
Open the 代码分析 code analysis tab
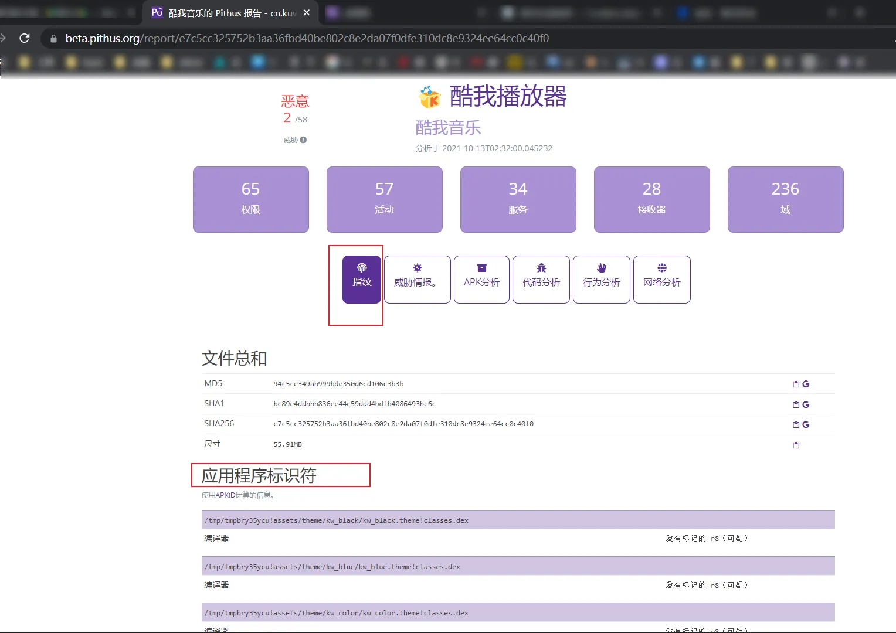[x=541, y=279]
